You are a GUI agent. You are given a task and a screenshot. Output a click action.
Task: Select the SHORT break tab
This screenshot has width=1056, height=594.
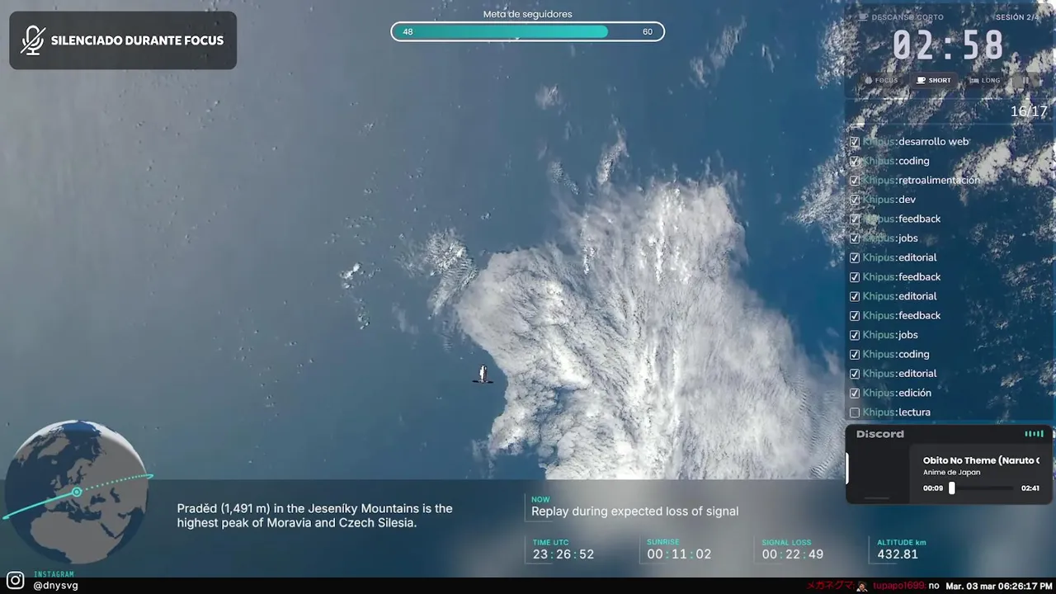(934, 80)
